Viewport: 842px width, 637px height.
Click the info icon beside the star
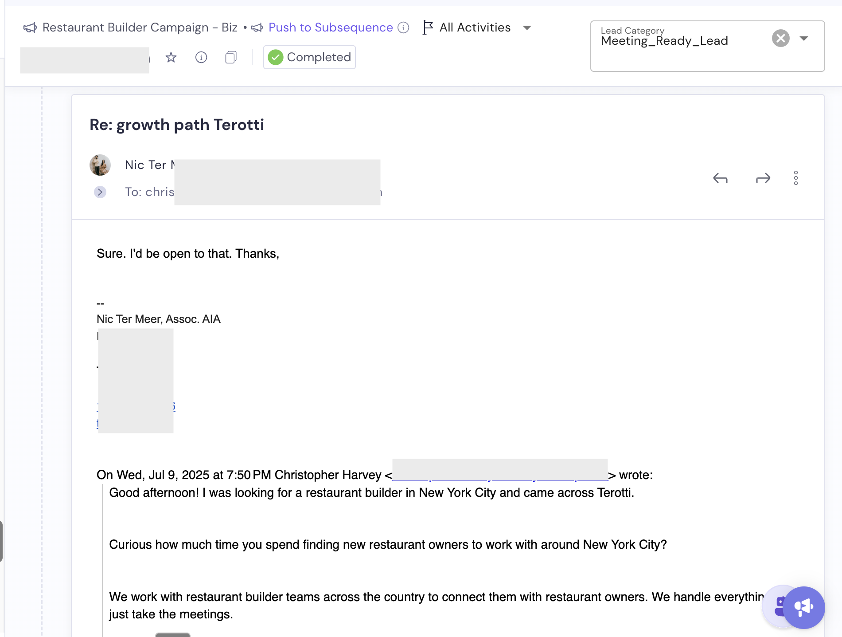(201, 57)
